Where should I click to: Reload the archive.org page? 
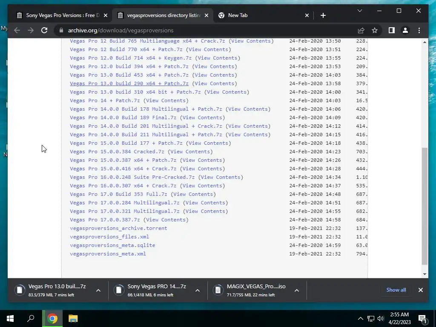pos(44,30)
